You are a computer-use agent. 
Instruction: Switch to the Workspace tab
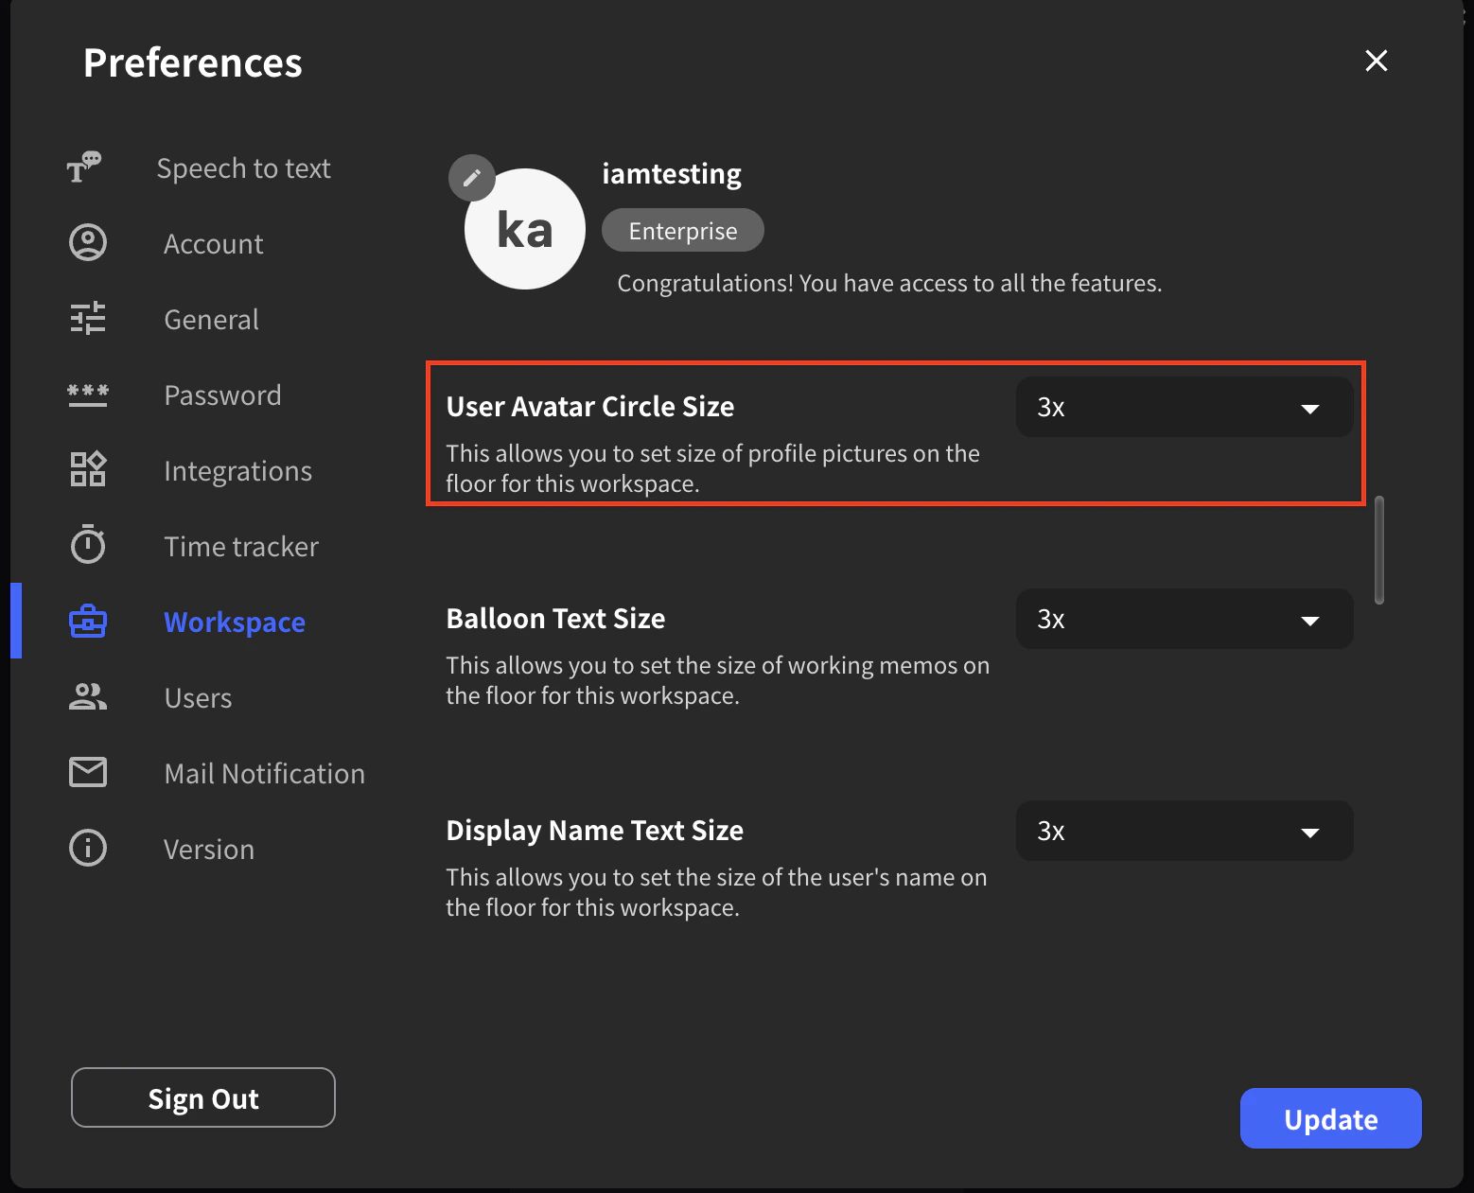coord(234,622)
